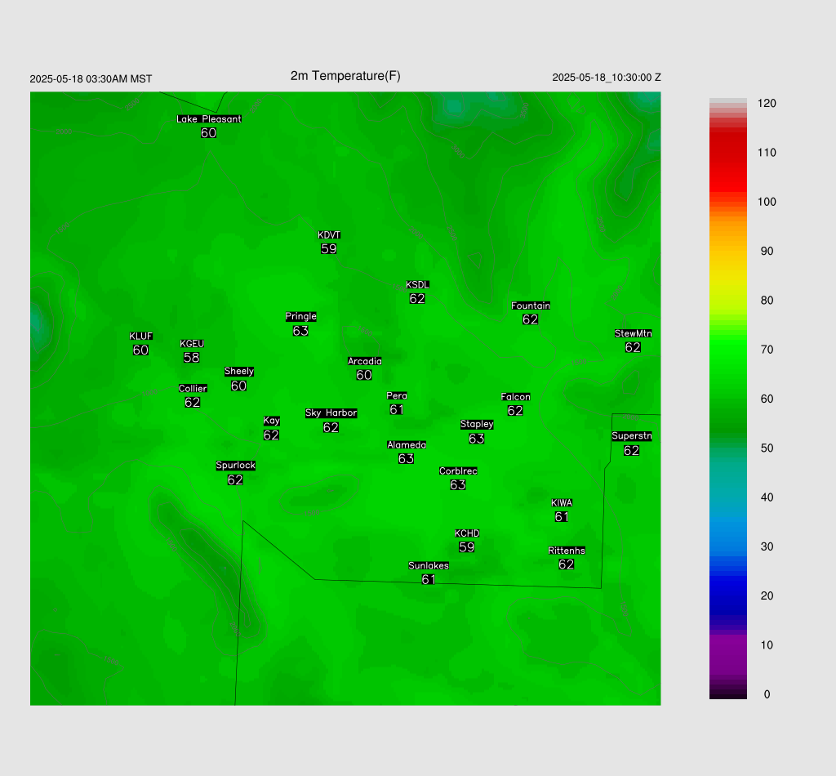Click the Corbirec station label
The image size is (836, 776).
(x=458, y=471)
